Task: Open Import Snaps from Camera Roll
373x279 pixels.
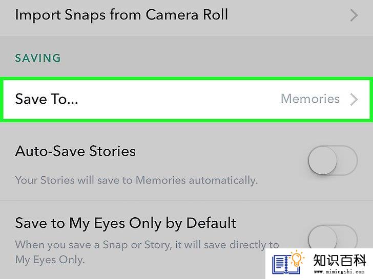Action: (x=186, y=16)
